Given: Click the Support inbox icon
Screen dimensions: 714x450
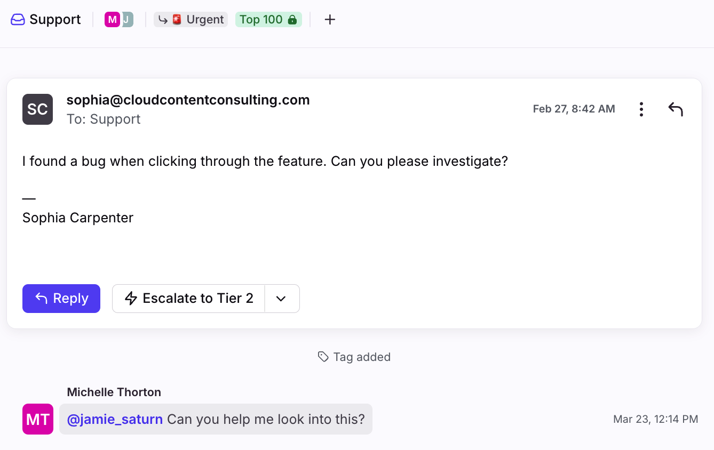Looking at the screenshot, I should [x=18, y=20].
